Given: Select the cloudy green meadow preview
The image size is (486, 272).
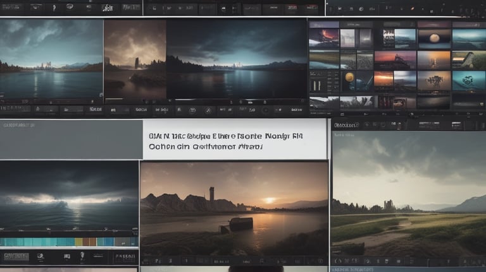Looking at the screenshot, I should click(409, 193).
